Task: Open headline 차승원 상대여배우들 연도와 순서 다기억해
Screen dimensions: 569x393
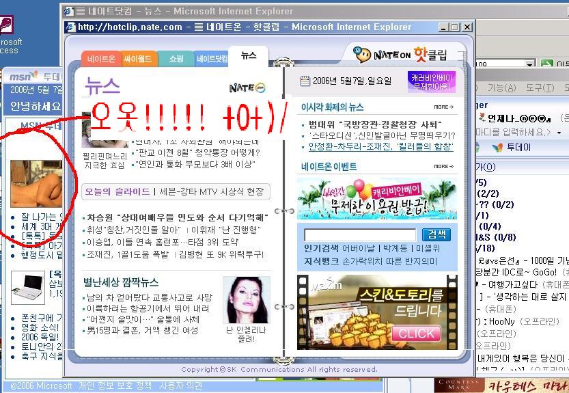Action: (x=178, y=217)
